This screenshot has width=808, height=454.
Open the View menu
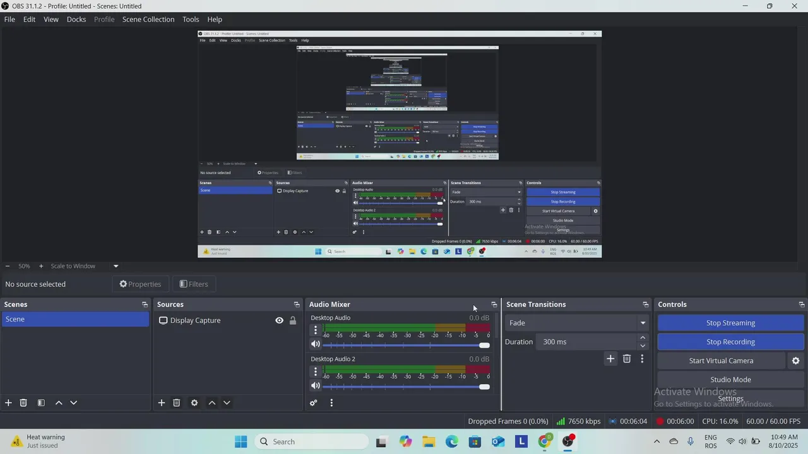tap(51, 20)
